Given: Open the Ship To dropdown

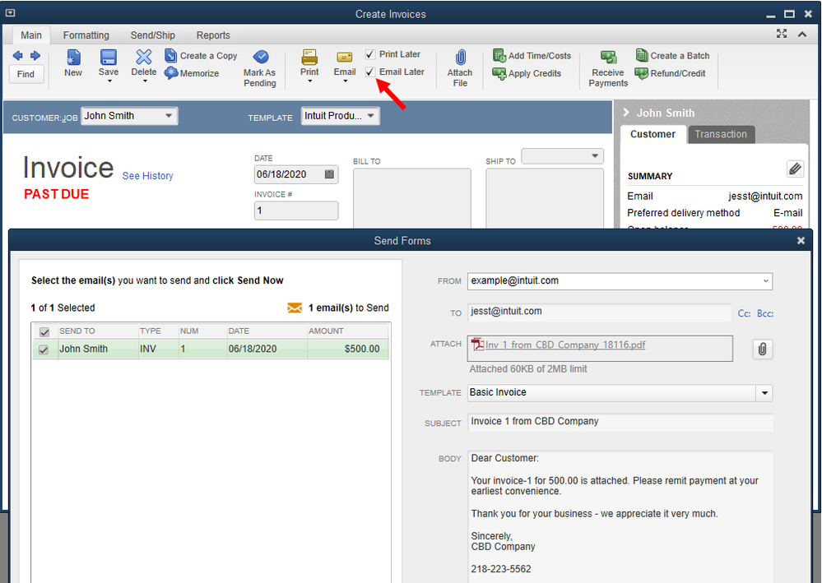Looking at the screenshot, I should tap(595, 155).
